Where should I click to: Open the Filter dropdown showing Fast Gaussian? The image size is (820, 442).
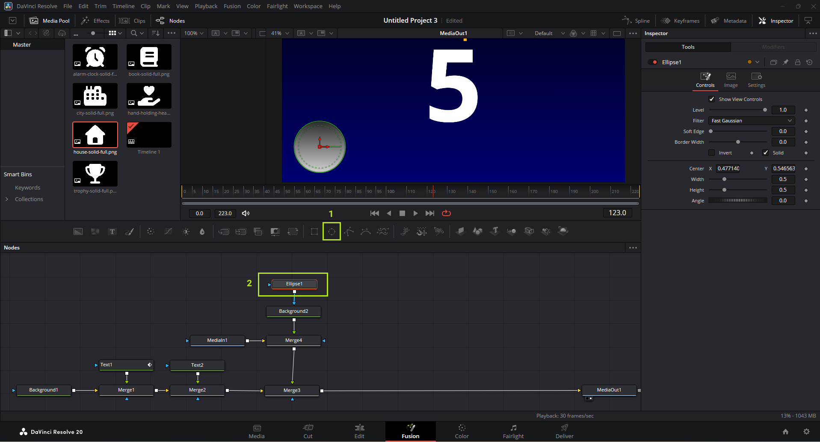point(751,121)
